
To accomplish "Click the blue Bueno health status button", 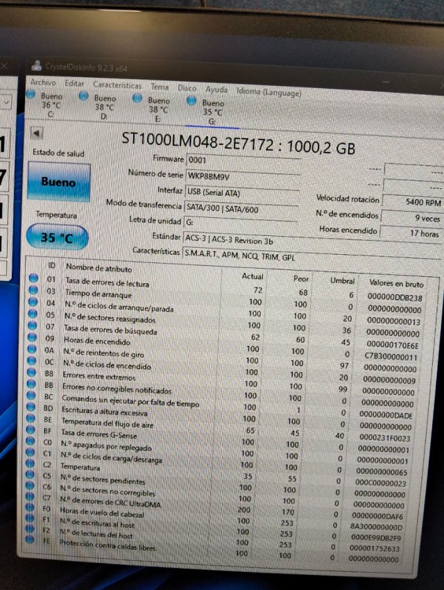I will 59,181.
